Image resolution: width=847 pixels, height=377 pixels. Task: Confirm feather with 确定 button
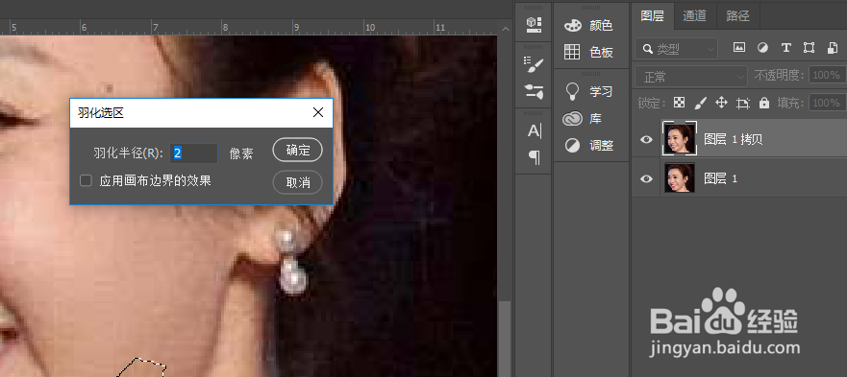click(x=298, y=150)
